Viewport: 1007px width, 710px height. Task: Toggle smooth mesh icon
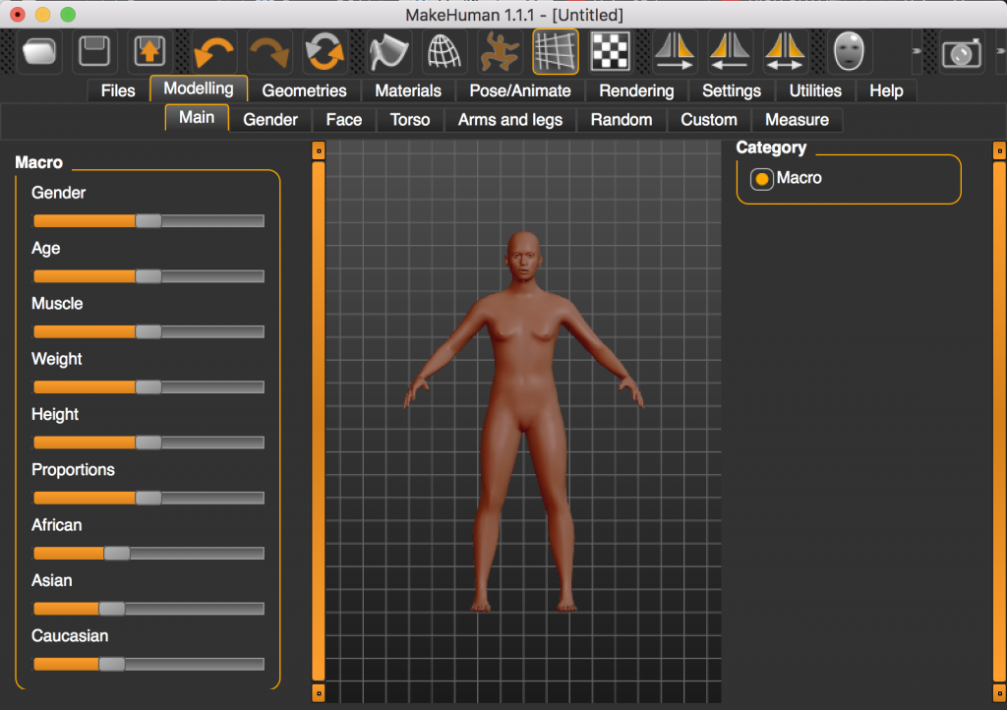(x=390, y=53)
